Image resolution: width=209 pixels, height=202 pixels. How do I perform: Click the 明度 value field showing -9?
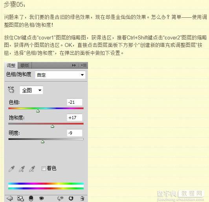click(x=75, y=133)
